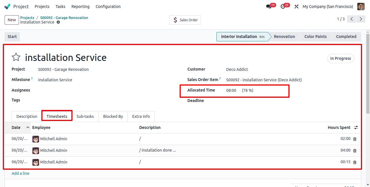Switch company My Company (San Francisco)
Image resolution: width=370 pixels, height=187 pixels.
coord(328,7)
